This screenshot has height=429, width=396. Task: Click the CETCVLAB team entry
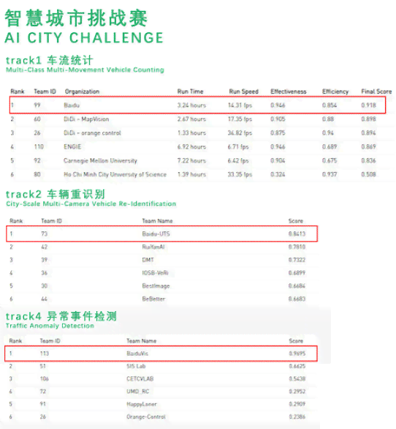[140, 378]
